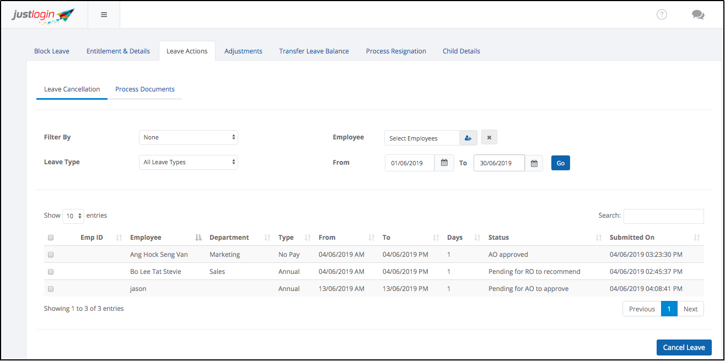Go to the Previous page
The image size is (725, 361).
tap(642, 309)
